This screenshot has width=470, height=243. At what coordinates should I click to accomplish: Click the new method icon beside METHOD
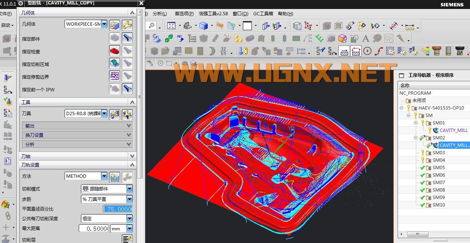pos(115,177)
